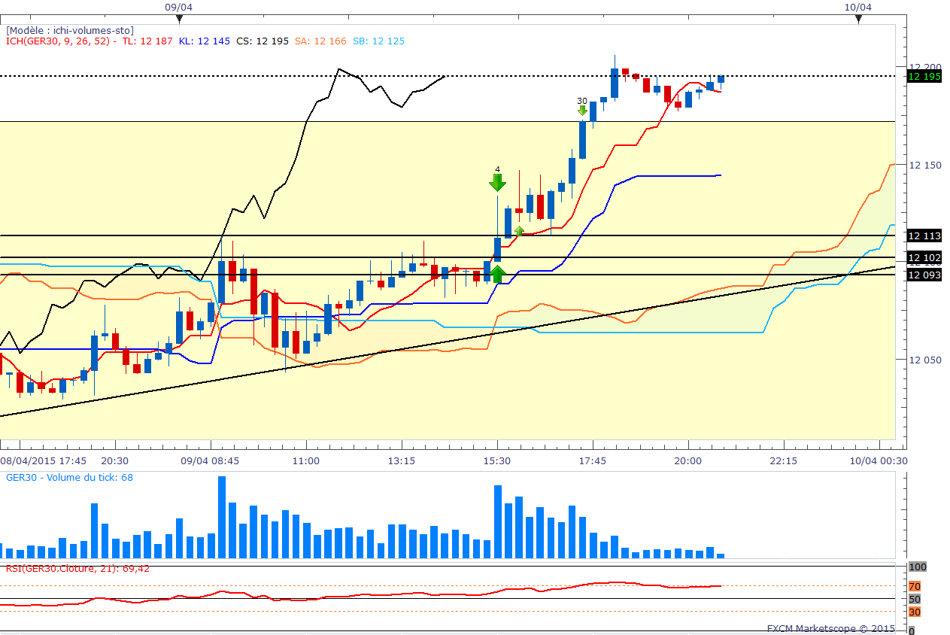Click the small green down arrow labeled 30

click(x=583, y=111)
